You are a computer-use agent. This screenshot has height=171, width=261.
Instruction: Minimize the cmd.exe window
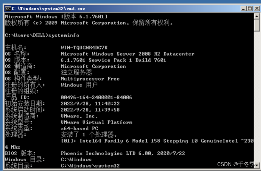click(x=243, y=9)
